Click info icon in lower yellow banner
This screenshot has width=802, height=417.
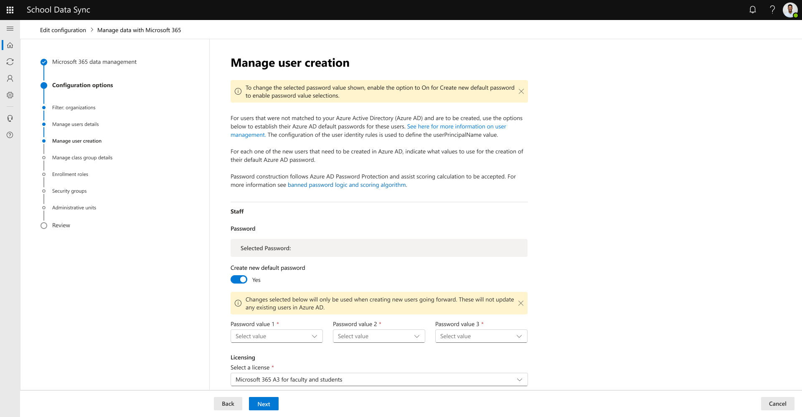click(238, 303)
